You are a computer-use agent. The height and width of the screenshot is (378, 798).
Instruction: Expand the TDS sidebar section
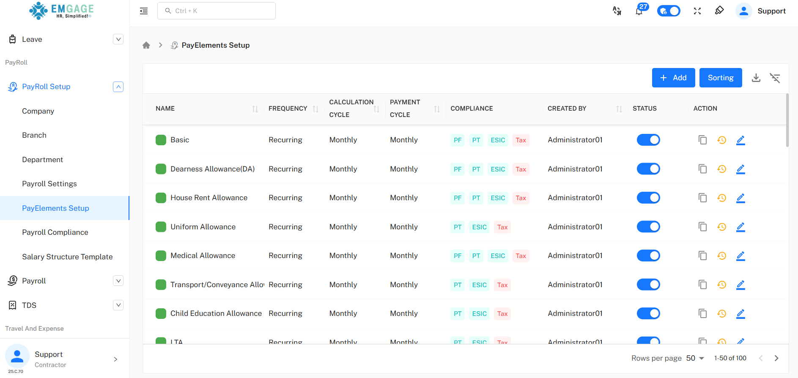point(118,305)
